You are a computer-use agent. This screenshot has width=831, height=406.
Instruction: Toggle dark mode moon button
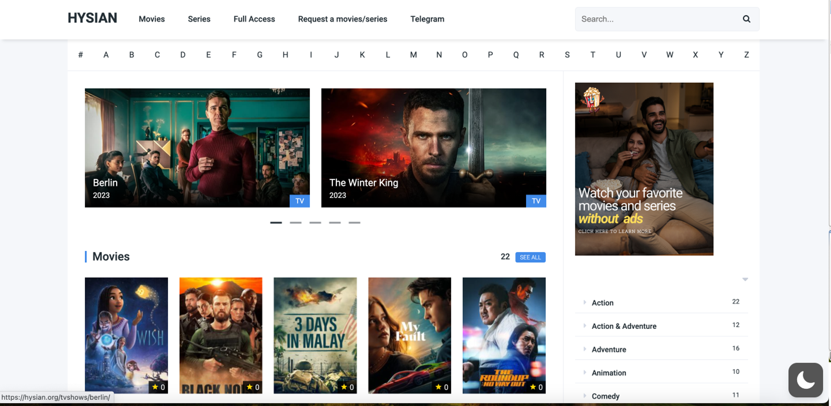(x=805, y=380)
